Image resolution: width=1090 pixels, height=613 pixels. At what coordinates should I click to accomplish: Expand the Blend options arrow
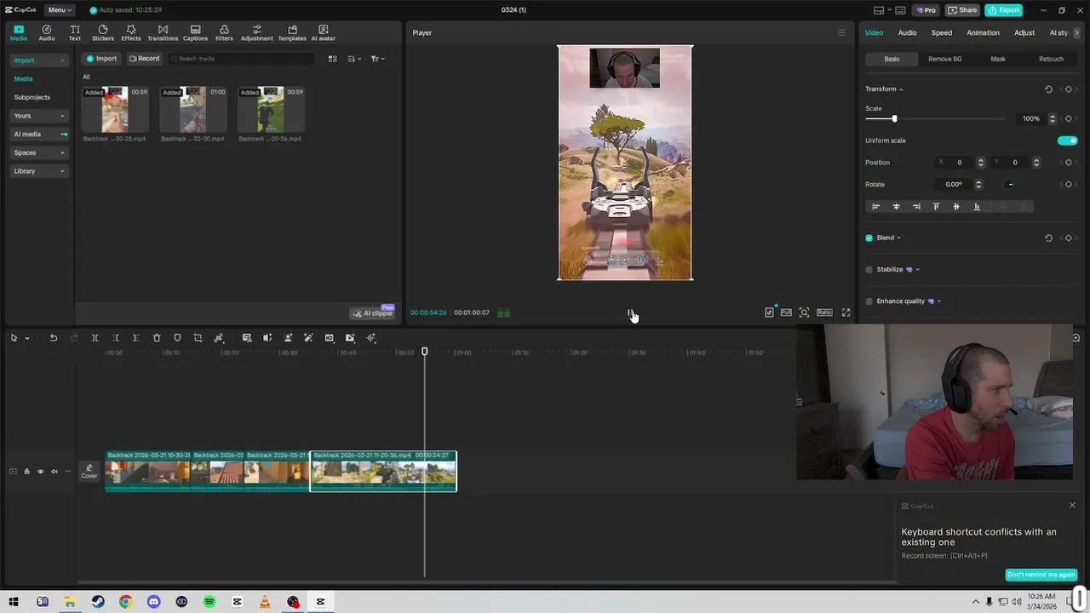coord(898,238)
